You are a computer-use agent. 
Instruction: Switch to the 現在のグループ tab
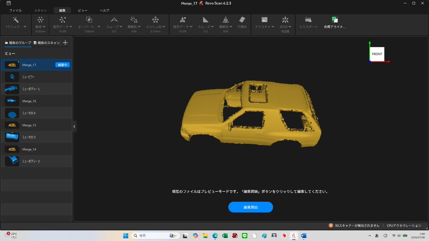coord(18,43)
